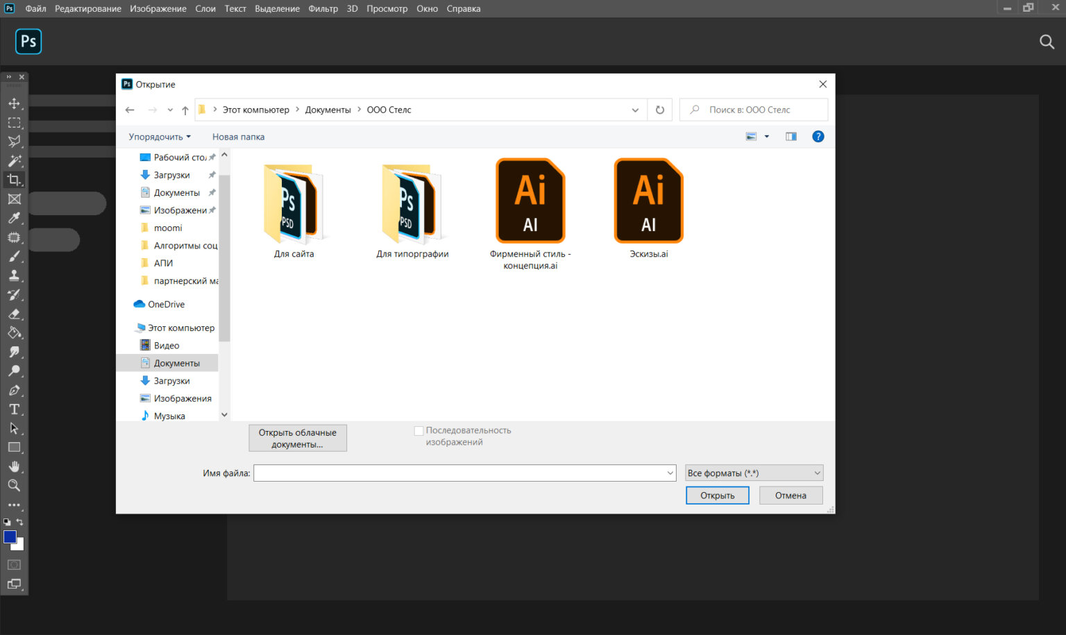Open the 'Фильтр' menu
Screen dimensions: 1066x635
tap(323, 9)
